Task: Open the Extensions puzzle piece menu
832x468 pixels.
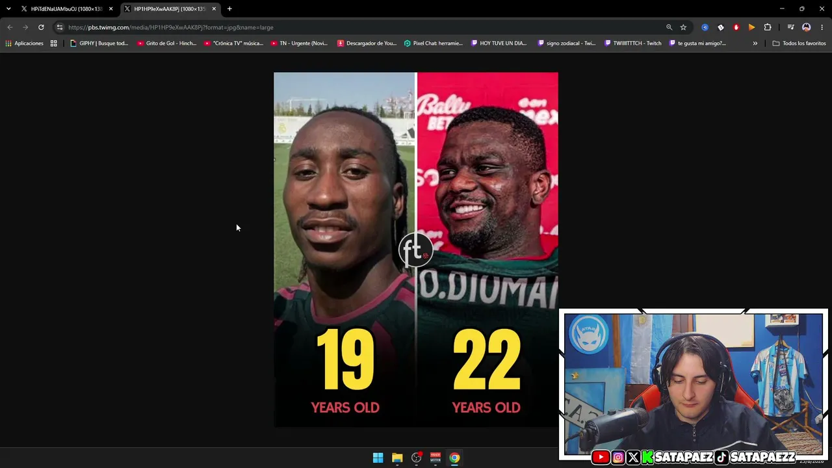Action: coord(768,27)
